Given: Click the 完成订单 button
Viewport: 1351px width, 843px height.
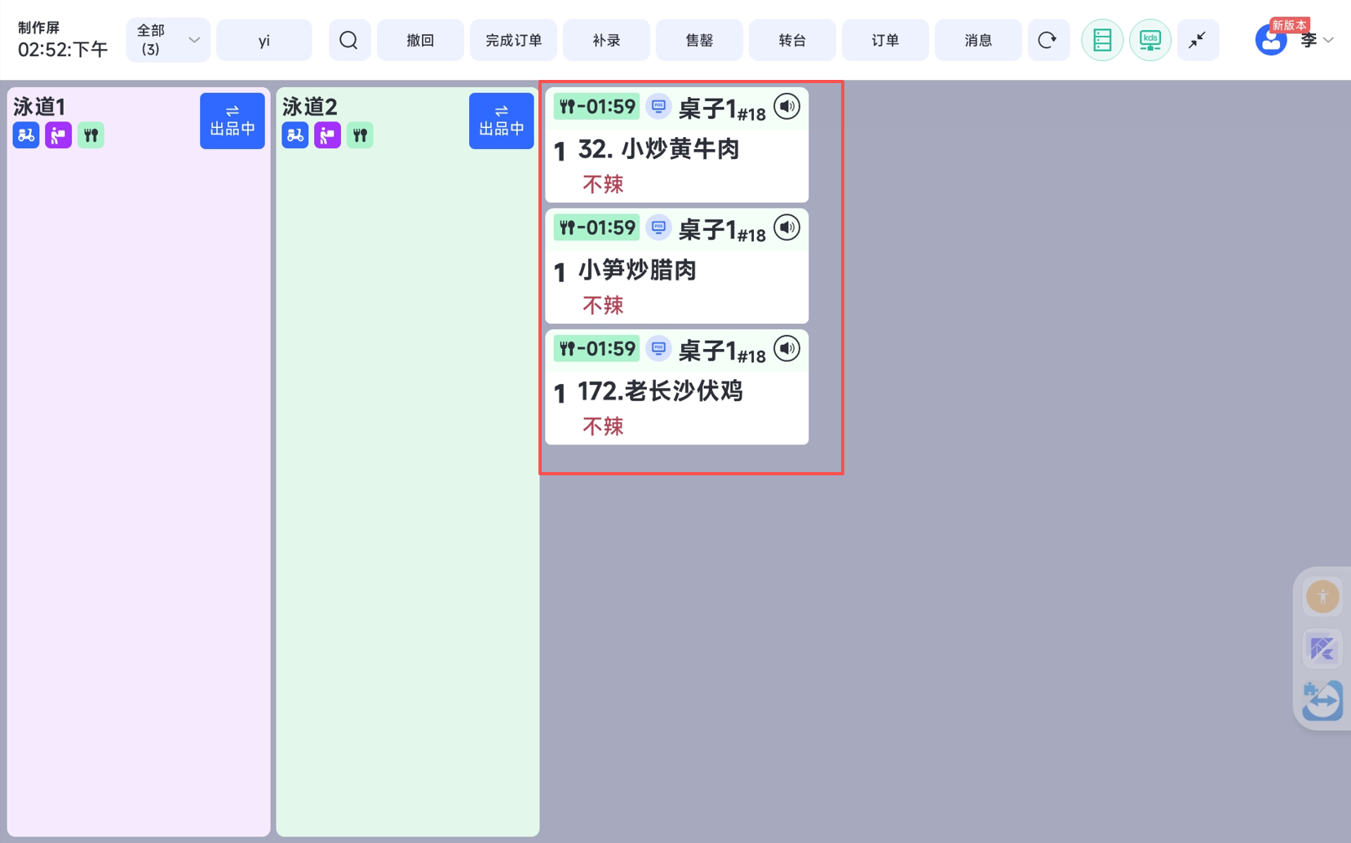Looking at the screenshot, I should [x=513, y=40].
